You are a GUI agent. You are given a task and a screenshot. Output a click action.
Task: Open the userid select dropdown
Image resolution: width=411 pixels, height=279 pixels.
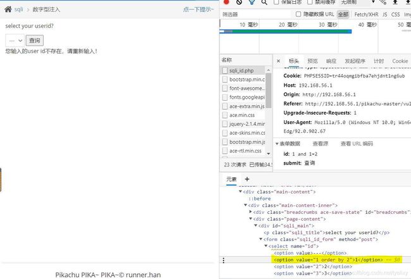(x=15, y=40)
